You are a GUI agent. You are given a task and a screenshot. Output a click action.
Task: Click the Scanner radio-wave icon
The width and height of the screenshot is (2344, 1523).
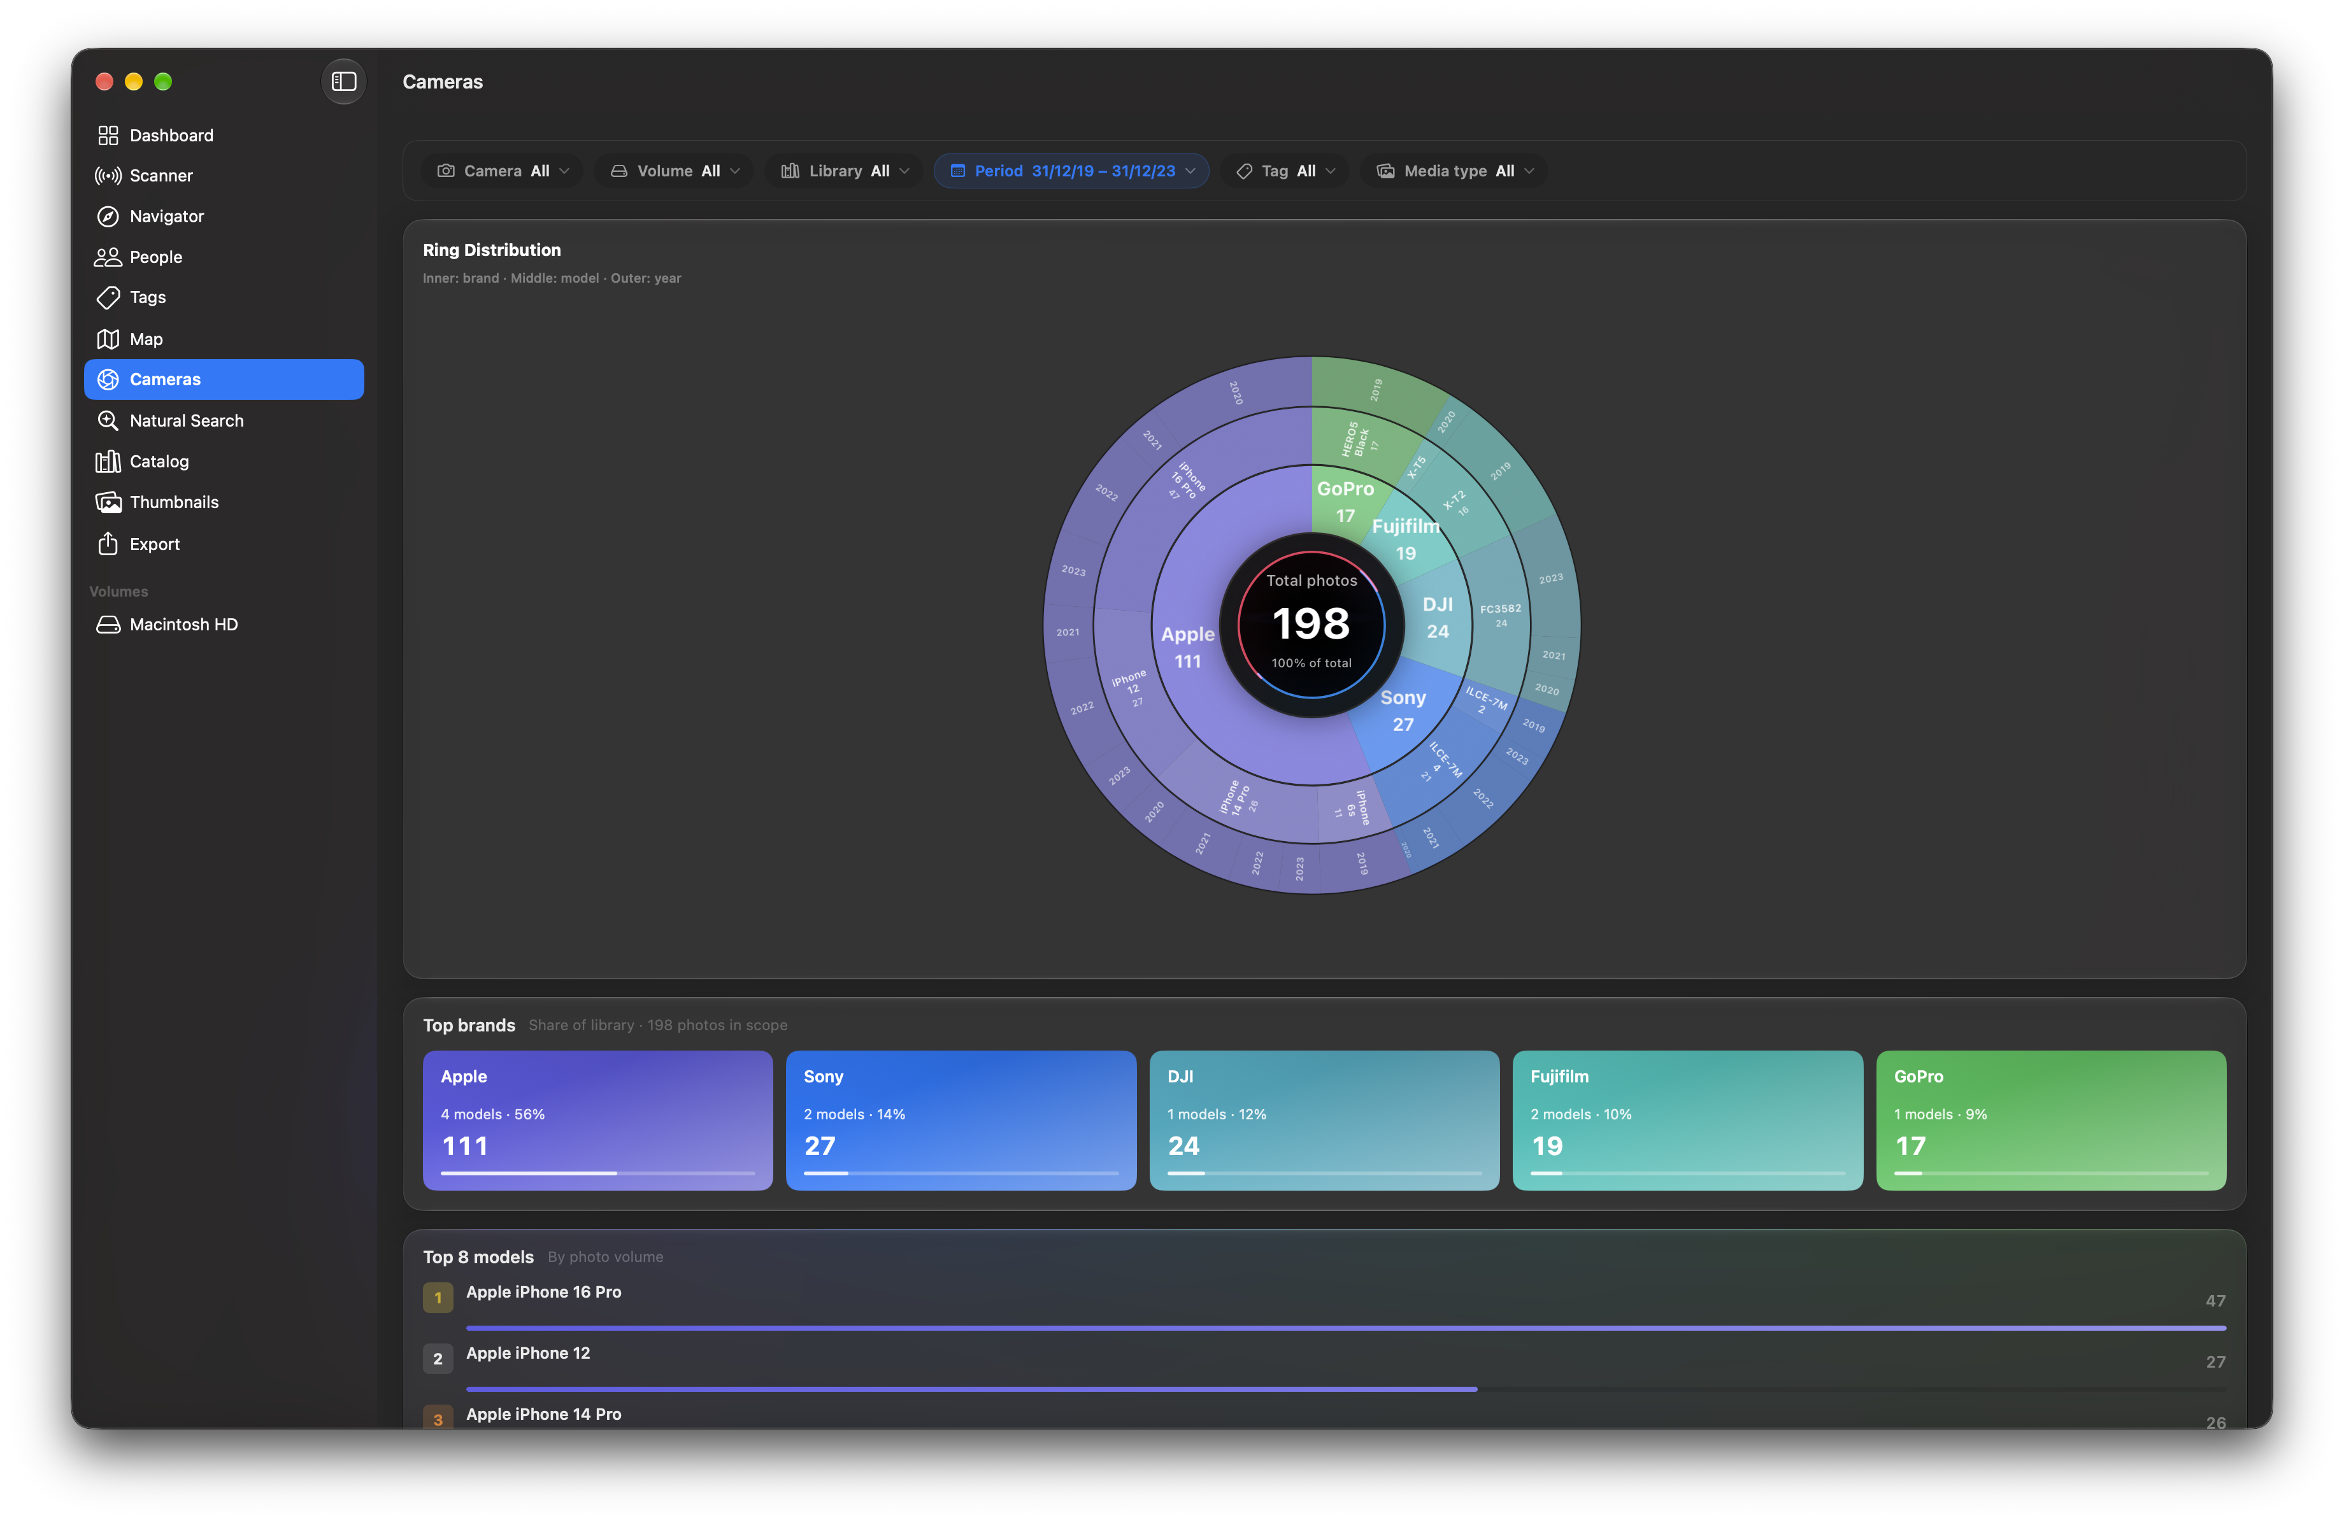point(108,176)
